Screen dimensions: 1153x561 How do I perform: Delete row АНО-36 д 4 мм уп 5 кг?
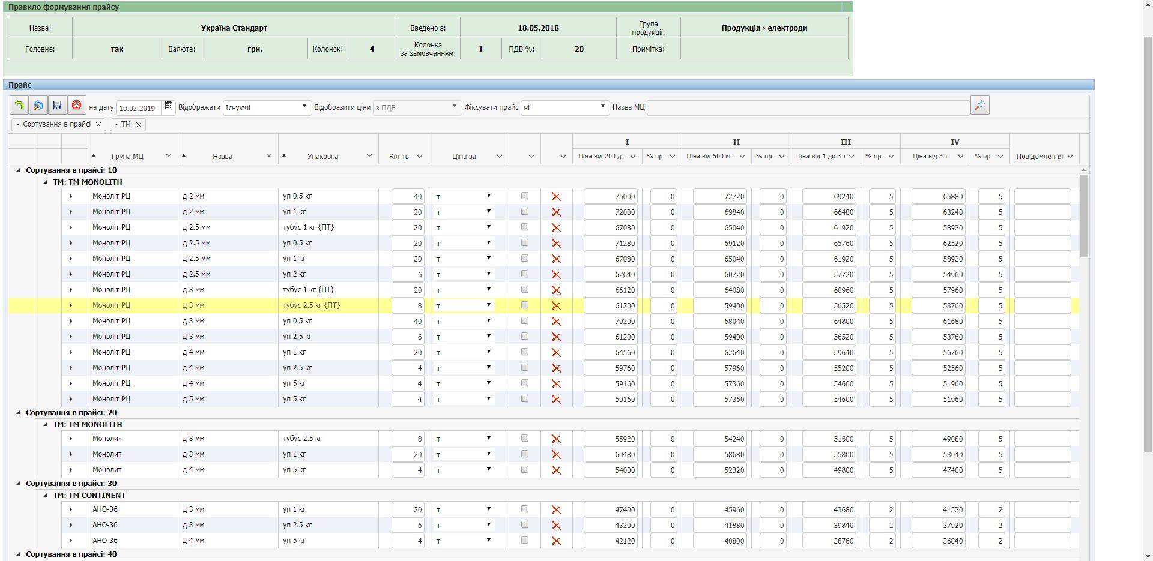click(556, 541)
